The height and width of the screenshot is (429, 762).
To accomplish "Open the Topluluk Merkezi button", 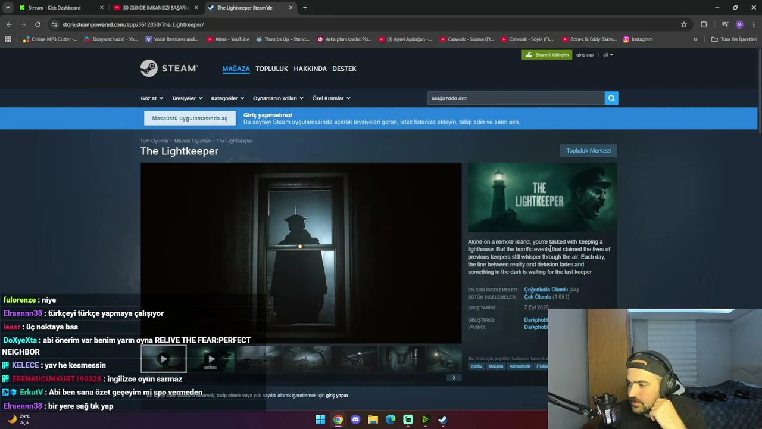I will 588,151.
